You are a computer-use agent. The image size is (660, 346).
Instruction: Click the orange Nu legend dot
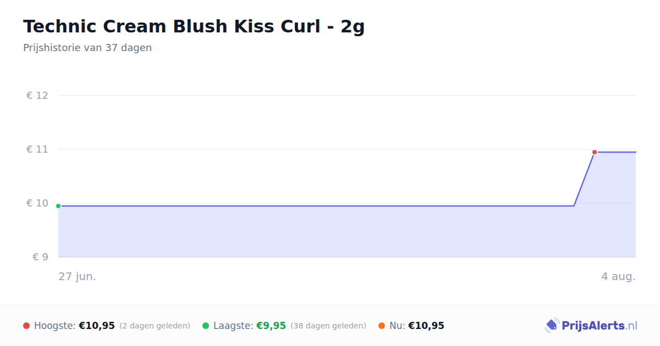point(382,326)
